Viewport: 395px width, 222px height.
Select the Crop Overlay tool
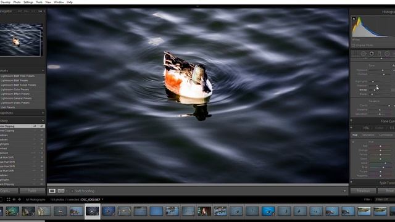pyautogui.click(x=355, y=54)
